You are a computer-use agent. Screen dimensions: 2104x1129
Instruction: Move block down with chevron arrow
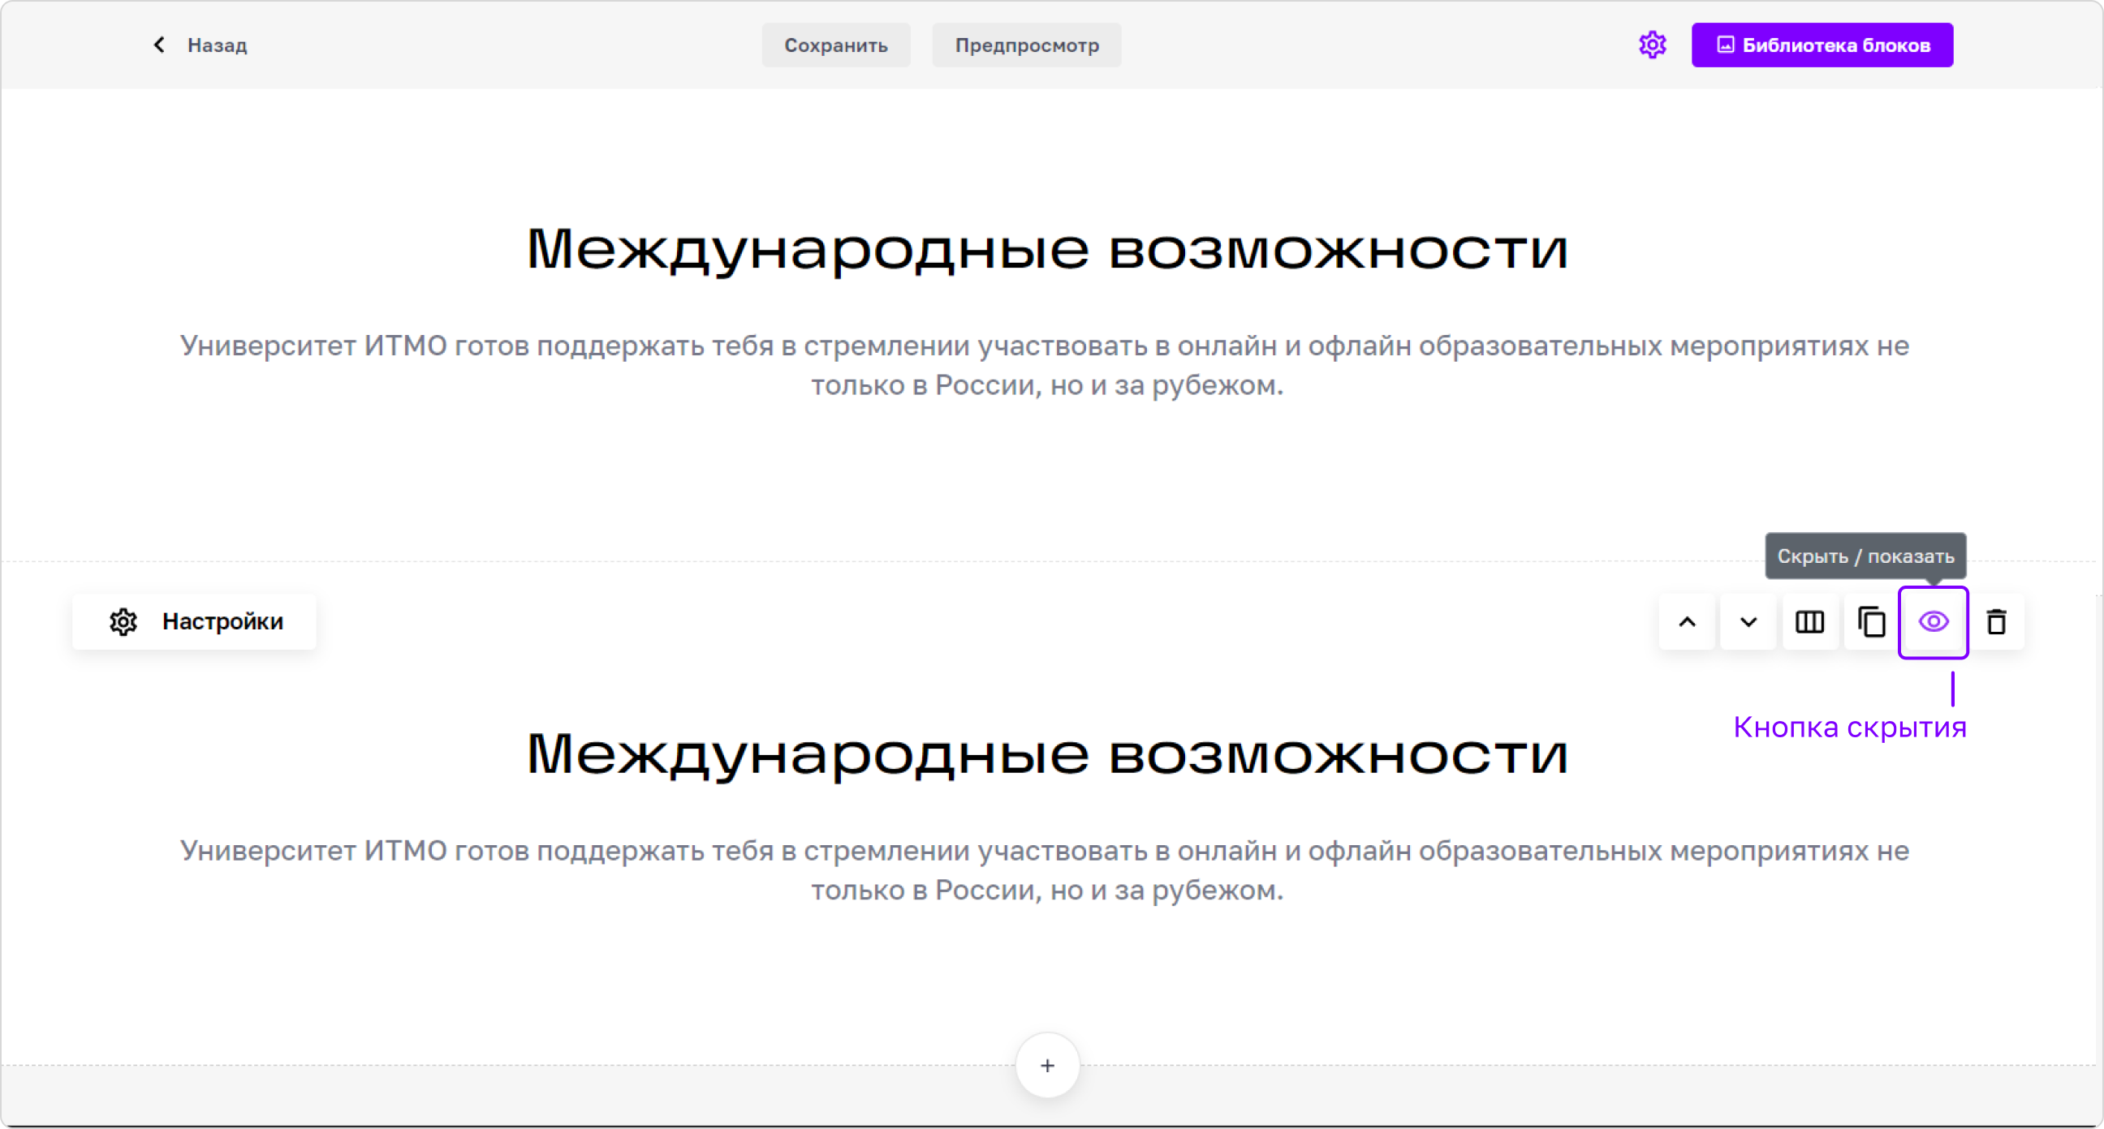pyautogui.click(x=1748, y=622)
